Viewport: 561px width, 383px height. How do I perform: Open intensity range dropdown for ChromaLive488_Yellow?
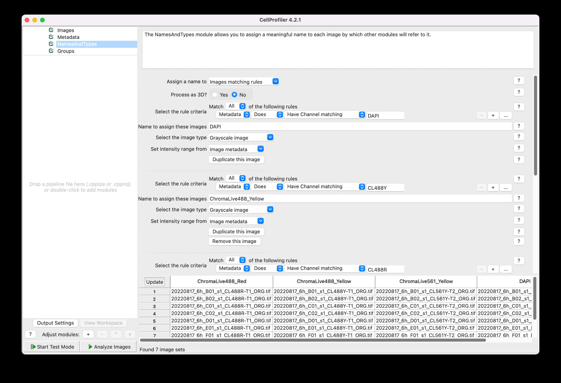tap(236, 221)
